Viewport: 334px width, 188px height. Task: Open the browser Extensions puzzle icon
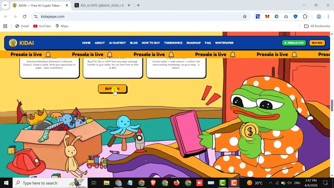pyautogui.click(x=305, y=16)
